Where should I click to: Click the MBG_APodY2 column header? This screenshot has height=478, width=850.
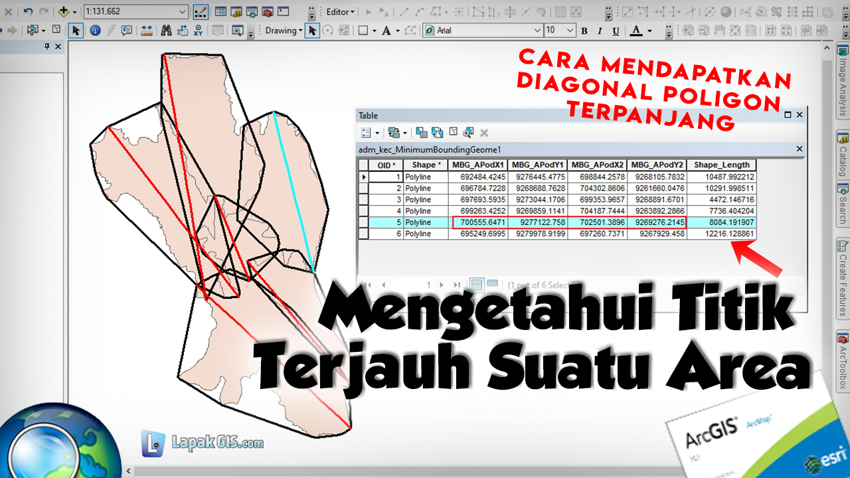(657, 165)
